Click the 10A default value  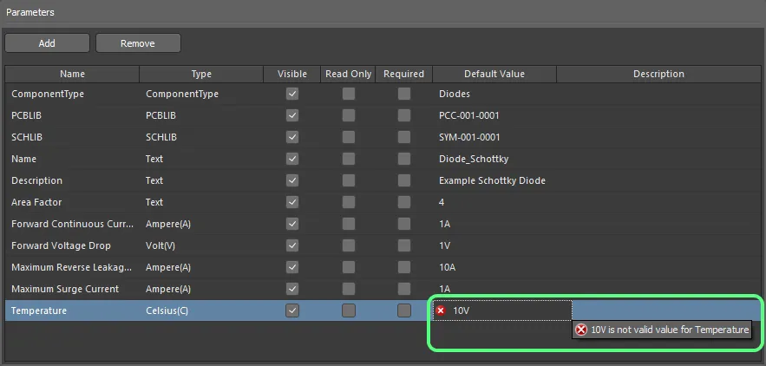pos(448,267)
